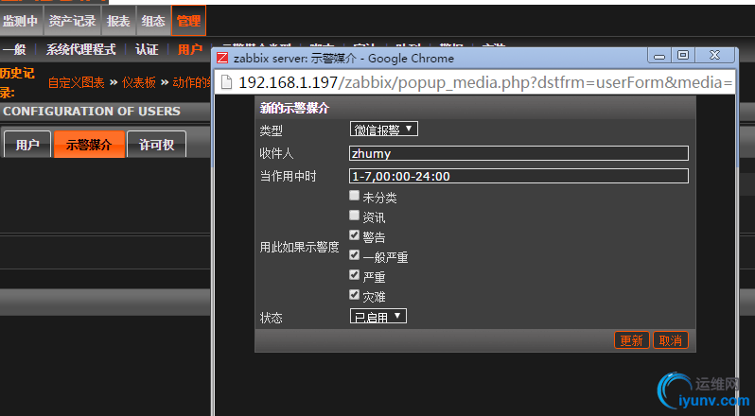Go to 系统代理程式 submenu
755x416 pixels.
81,49
